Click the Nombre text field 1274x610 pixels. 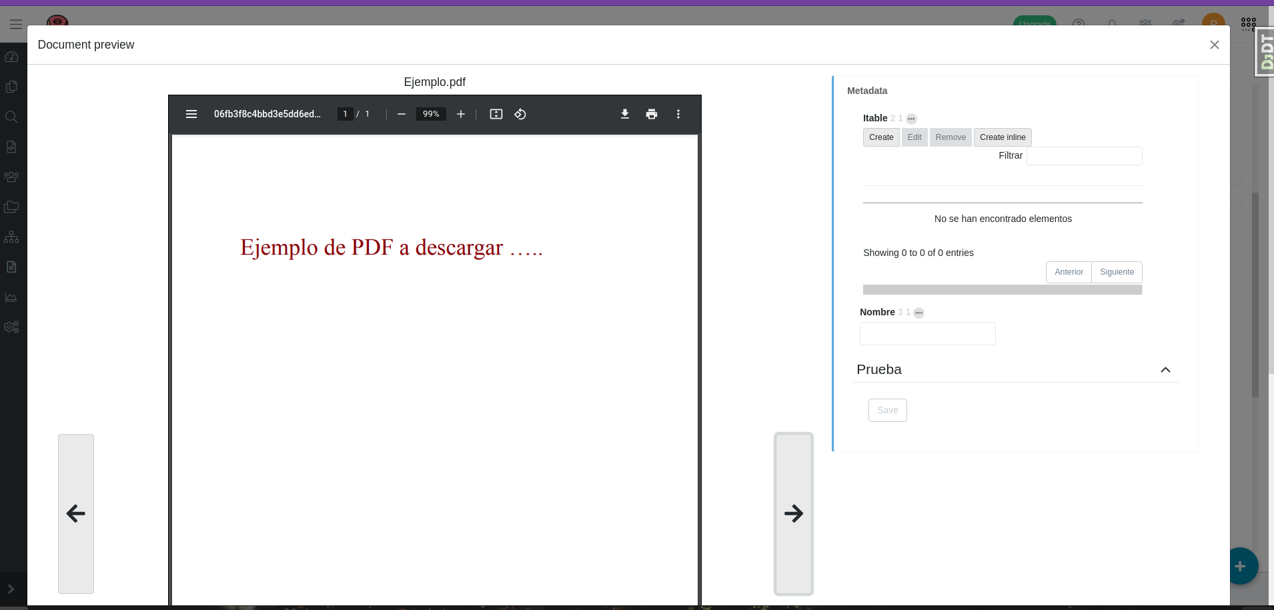927,333
